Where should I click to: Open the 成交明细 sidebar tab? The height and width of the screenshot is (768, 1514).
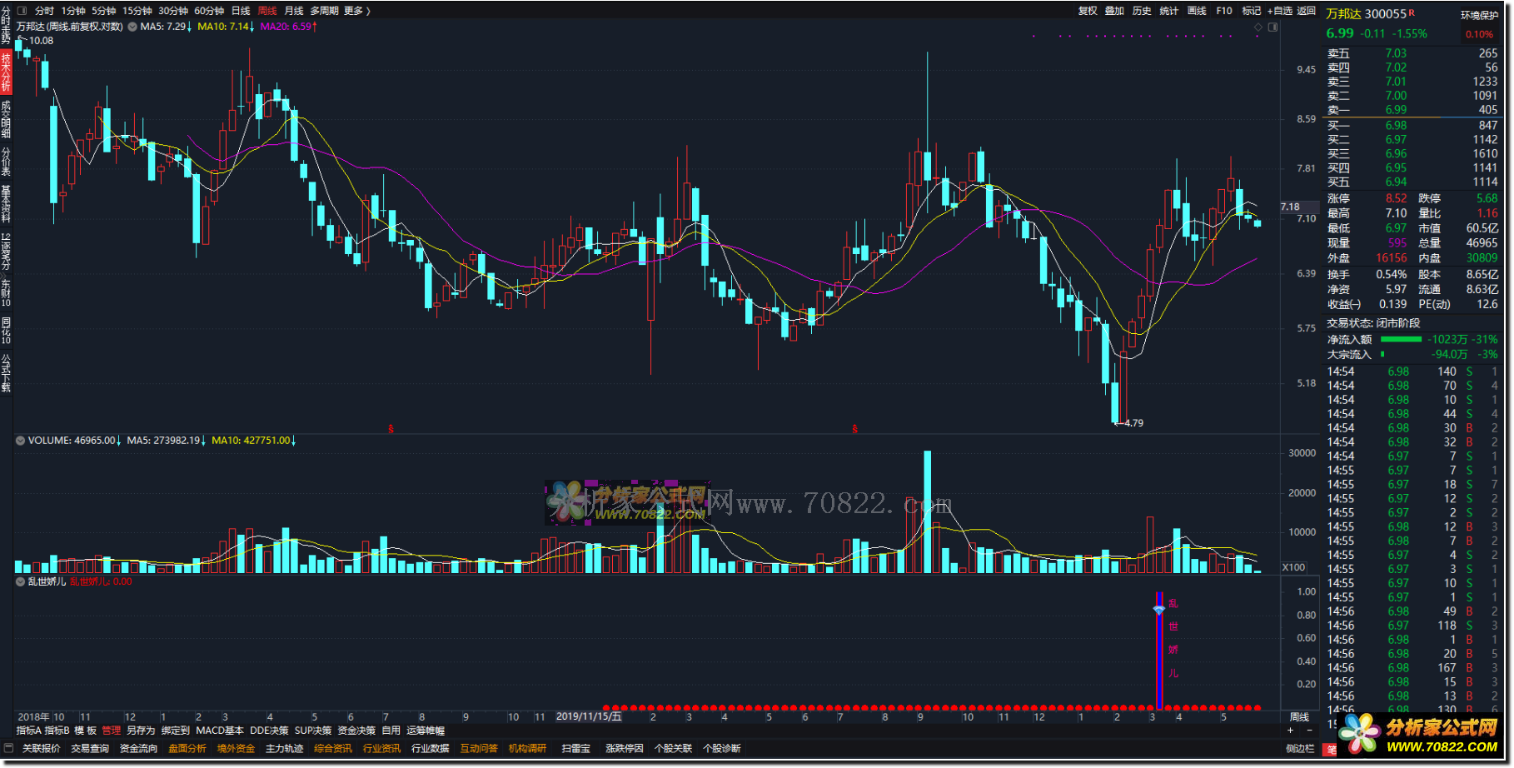(x=6, y=119)
